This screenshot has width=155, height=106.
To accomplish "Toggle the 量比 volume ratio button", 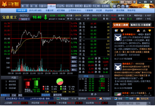I will pyautogui.click(x=74, y=70).
